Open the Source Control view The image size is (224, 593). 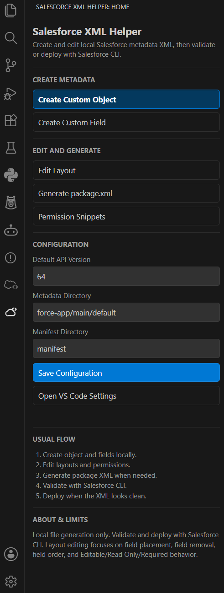pyautogui.click(x=10, y=65)
